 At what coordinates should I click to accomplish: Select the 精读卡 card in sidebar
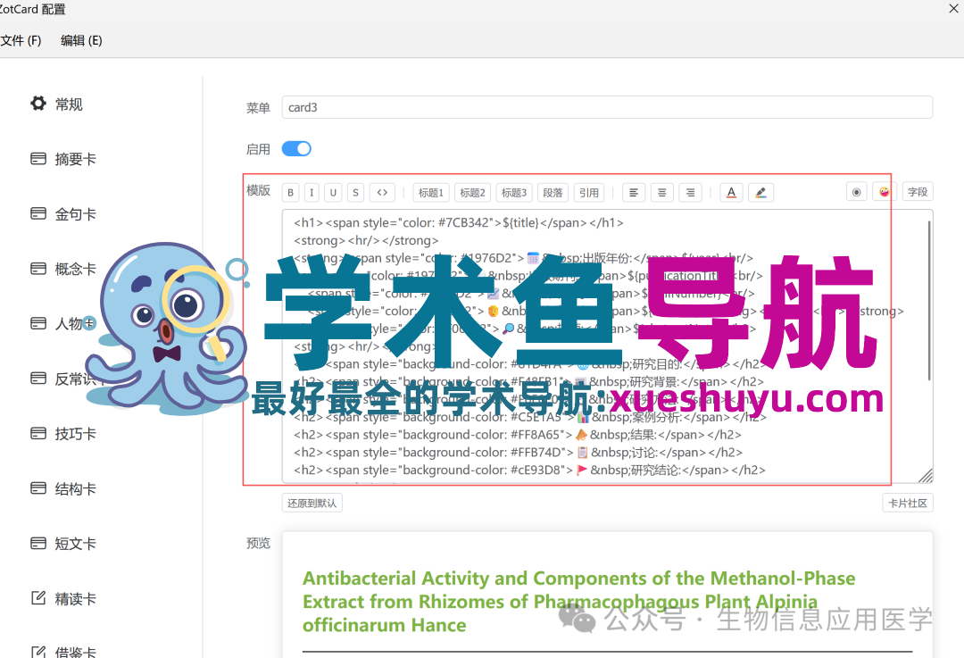click(x=63, y=598)
